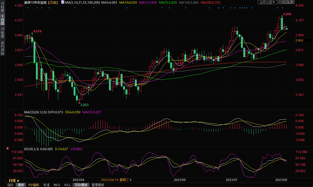Toggle the 模板 bottom tab

[21, 185]
